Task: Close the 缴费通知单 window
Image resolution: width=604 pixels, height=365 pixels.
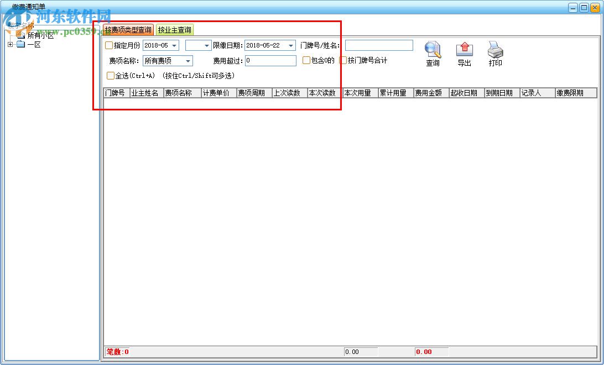Action: pyautogui.click(x=595, y=7)
